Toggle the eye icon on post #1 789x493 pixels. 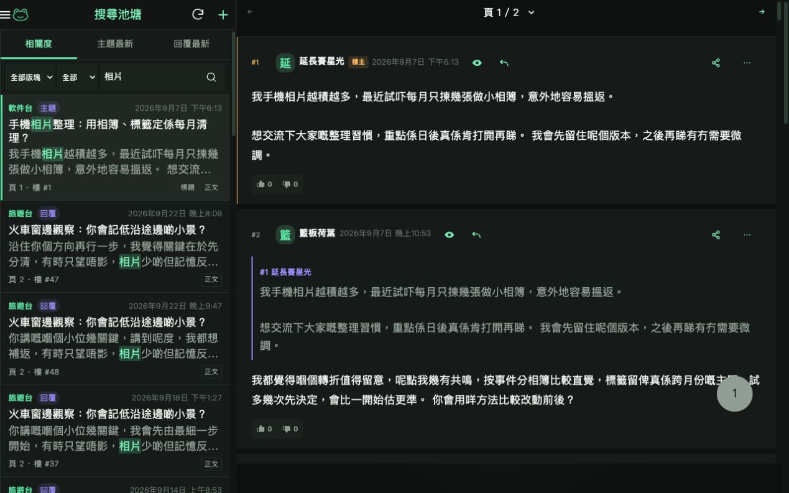pyautogui.click(x=477, y=63)
